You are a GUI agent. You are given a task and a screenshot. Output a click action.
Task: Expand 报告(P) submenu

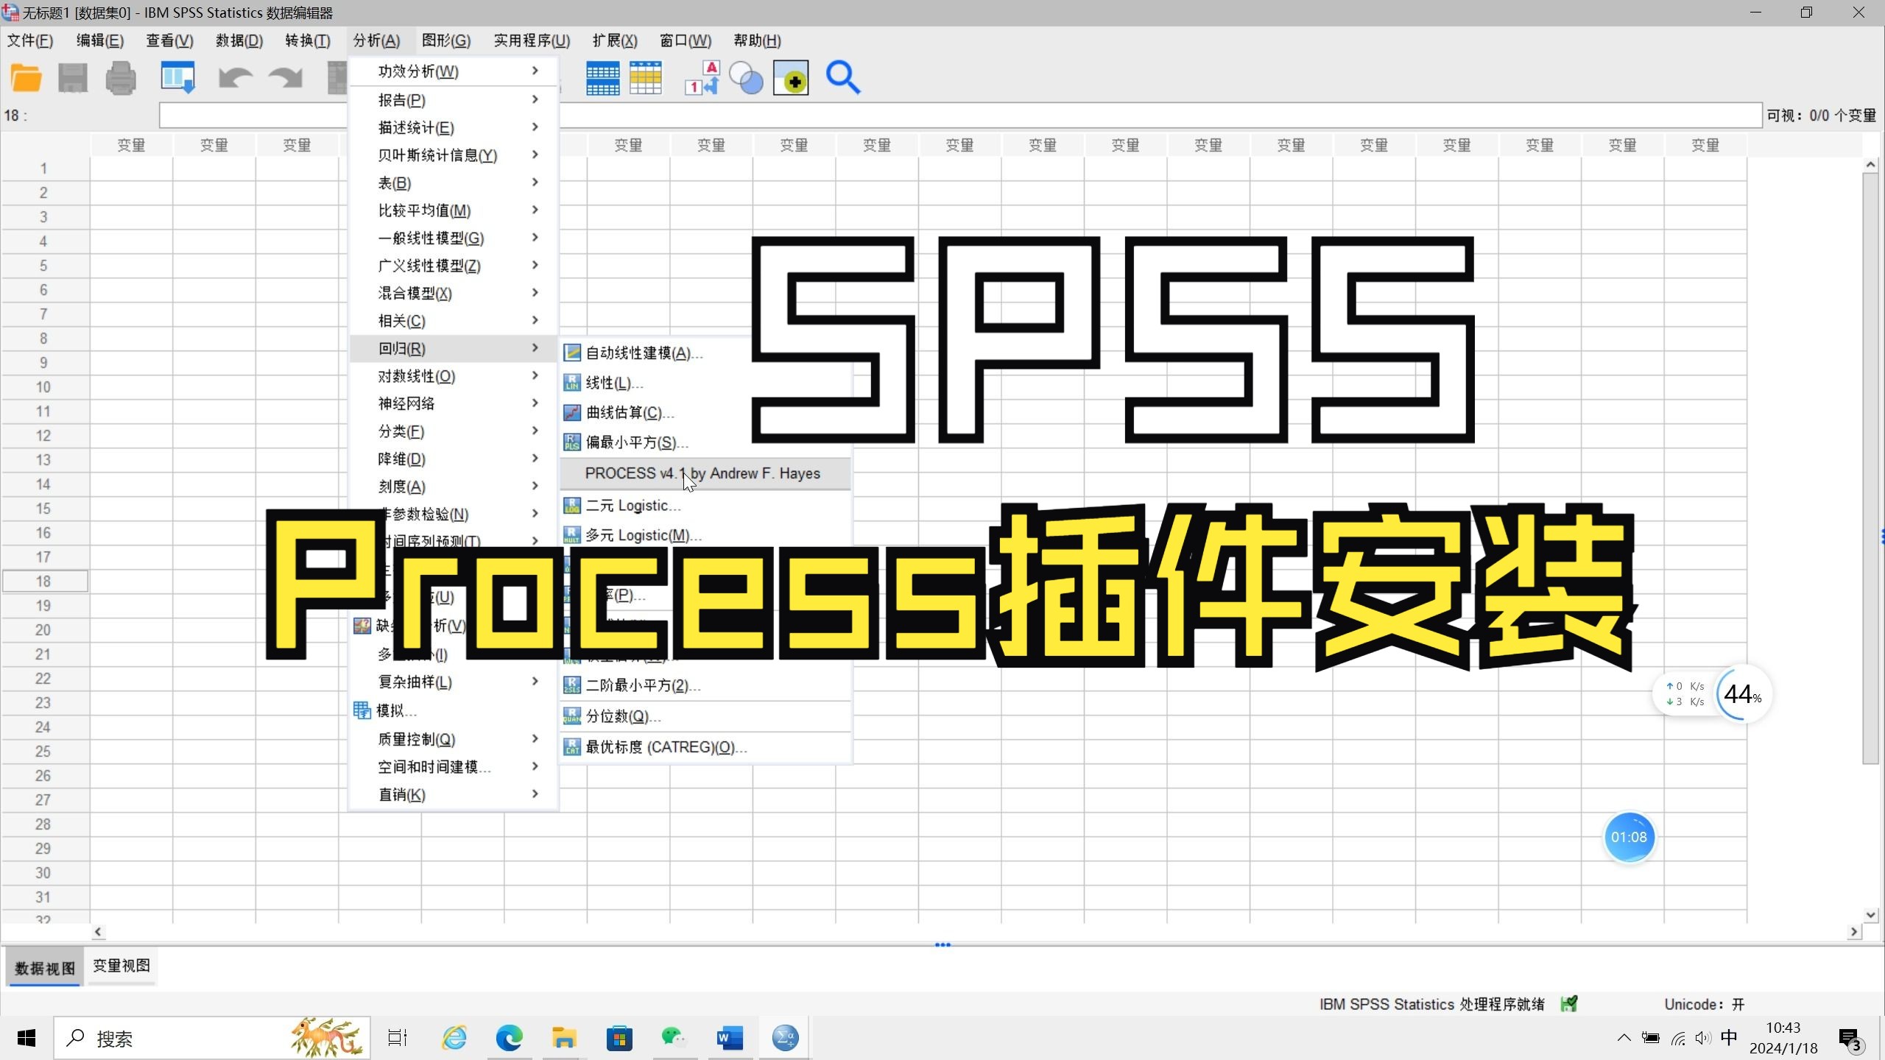[x=454, y=100]
